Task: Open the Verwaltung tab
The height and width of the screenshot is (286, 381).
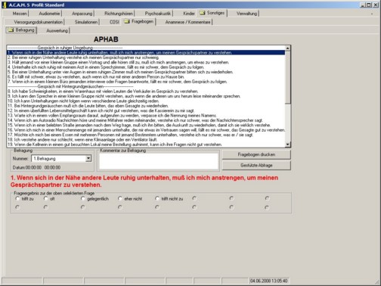Action: point(246,14)
